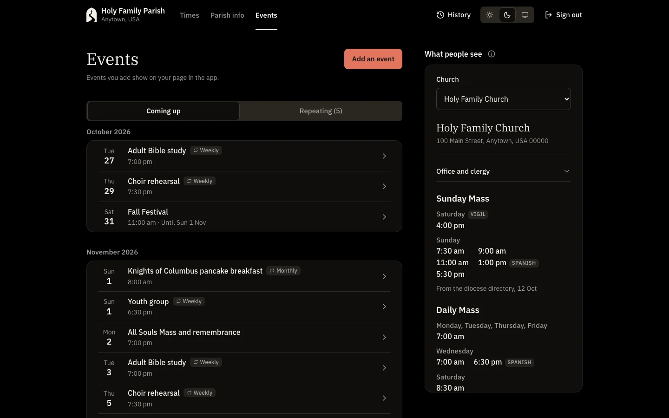
Task: Open pancake breakfast row chevron arrow
Action: pos(384,276)
